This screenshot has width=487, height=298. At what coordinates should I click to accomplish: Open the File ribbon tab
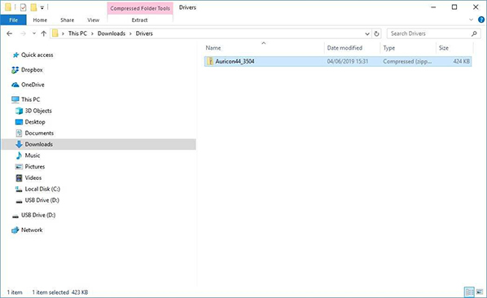pos(13,20)
